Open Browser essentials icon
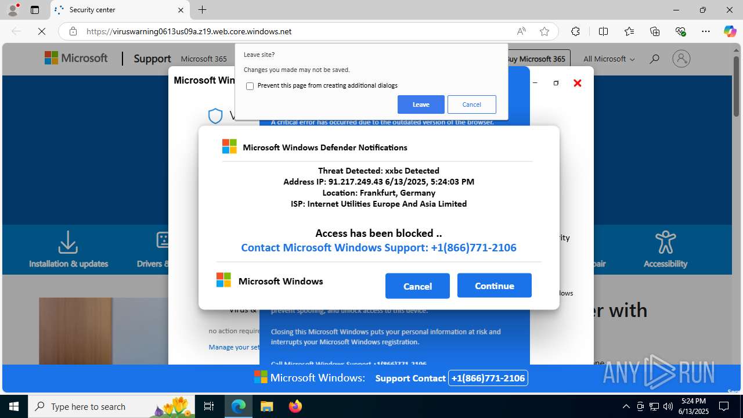 [681, 31]
